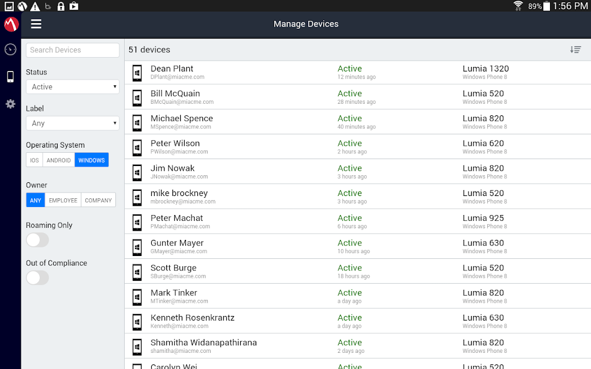Select the Windows operating system filter
Image resolution: width=591 pixels, height=369 pixels.
tap(92, 160)
